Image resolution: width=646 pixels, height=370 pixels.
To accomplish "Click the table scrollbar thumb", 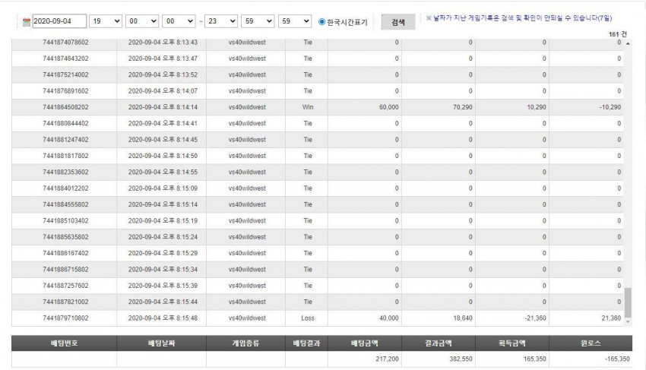I will [628, 302].
